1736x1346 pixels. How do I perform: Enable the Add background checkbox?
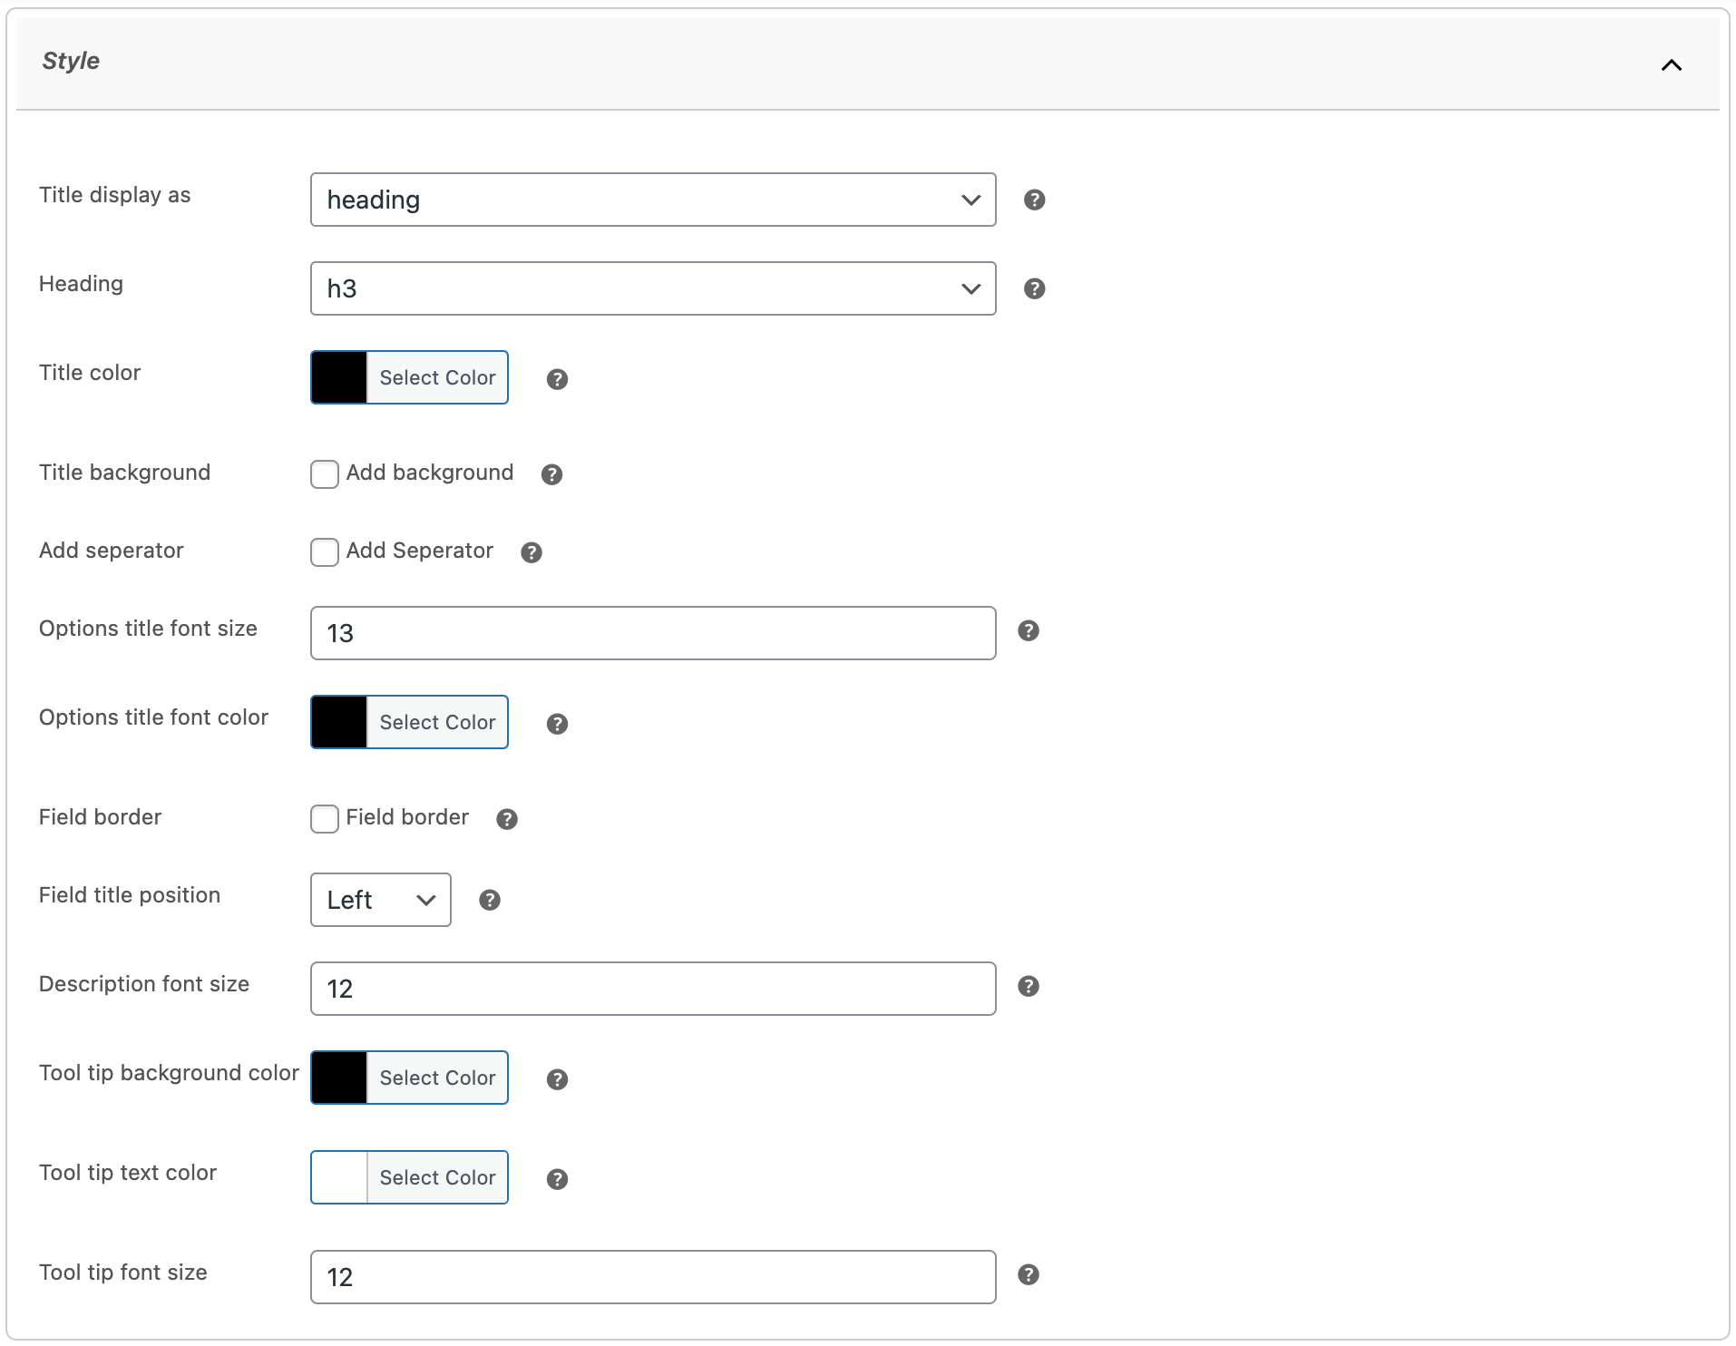click(x=324, y=474)
